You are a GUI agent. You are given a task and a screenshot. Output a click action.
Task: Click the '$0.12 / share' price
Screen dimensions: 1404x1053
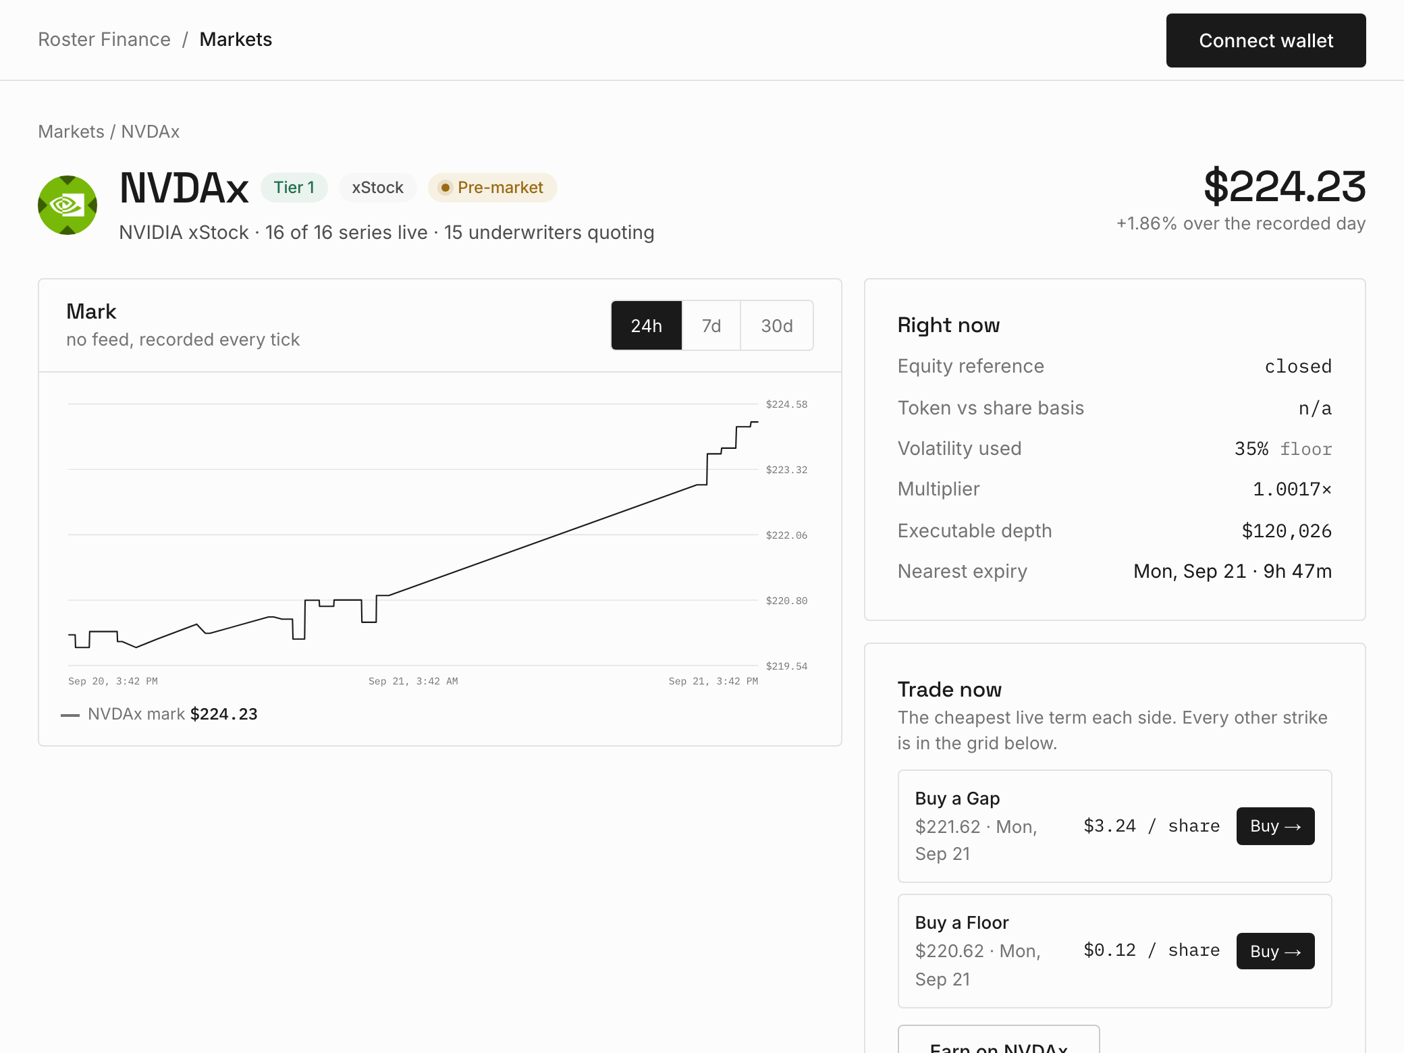coord(1152,950)
